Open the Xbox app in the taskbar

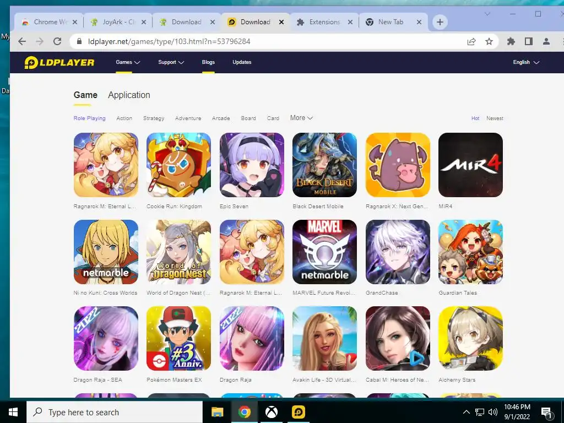click(x=271, y=412)
